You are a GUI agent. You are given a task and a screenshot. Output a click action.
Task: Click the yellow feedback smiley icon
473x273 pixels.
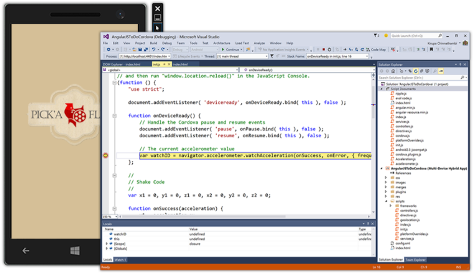(x=386, y=36)
